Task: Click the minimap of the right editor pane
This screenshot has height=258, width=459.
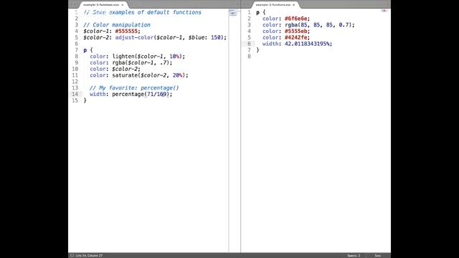Action: [x=384, y=11]
